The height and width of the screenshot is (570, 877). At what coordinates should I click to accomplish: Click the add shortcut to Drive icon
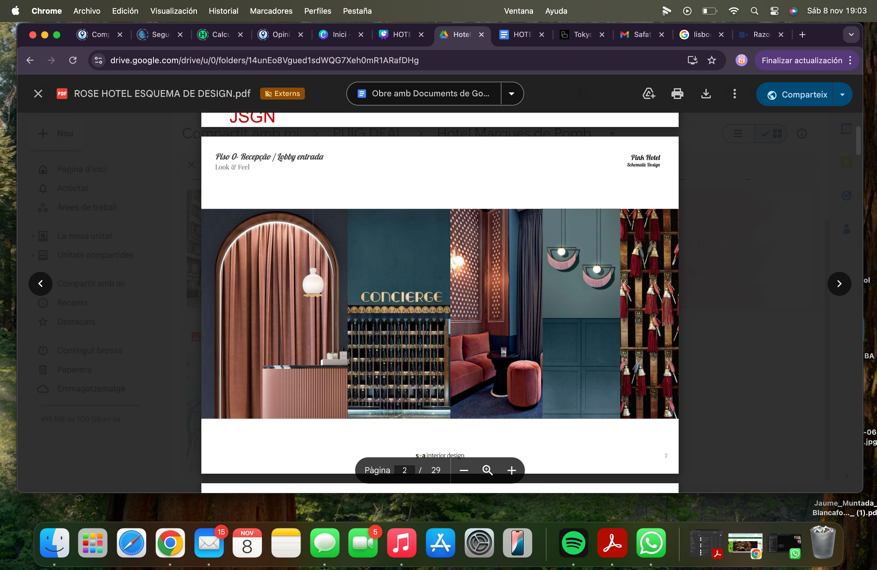coord(649,94)
